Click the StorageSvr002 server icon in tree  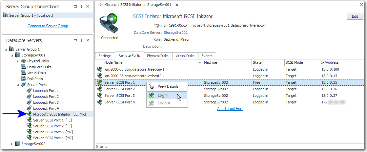click(18, 143)
